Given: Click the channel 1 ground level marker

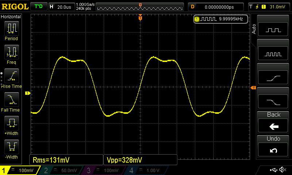Looking at the screenshot, I should [x=28, y=93].
